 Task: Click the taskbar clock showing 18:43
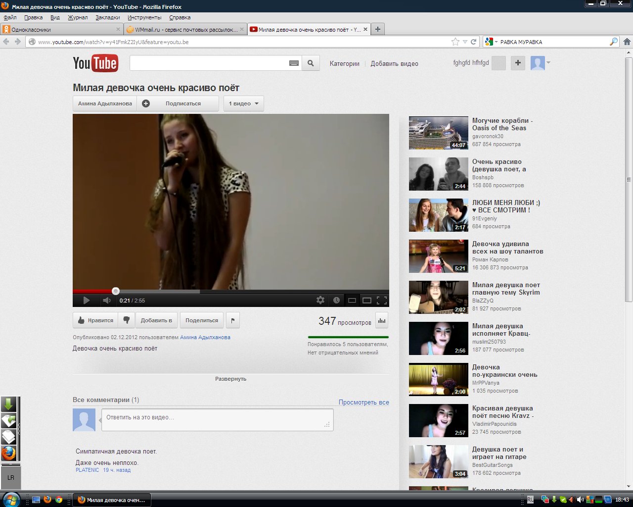coord(622,500)
